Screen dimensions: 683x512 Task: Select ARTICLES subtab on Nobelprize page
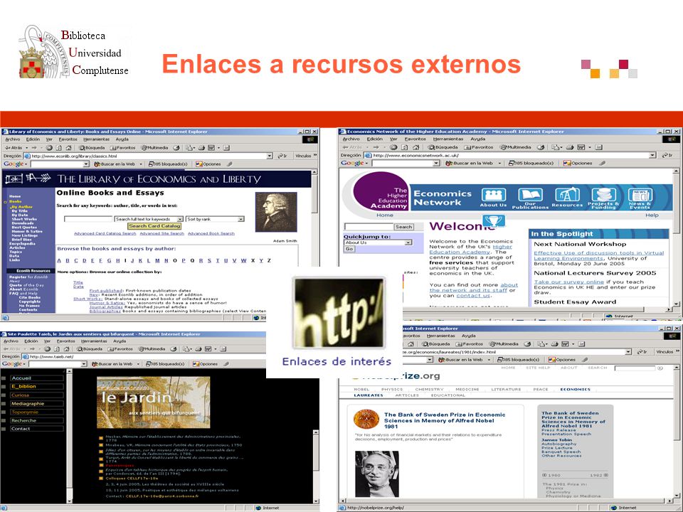coord(407,395)
